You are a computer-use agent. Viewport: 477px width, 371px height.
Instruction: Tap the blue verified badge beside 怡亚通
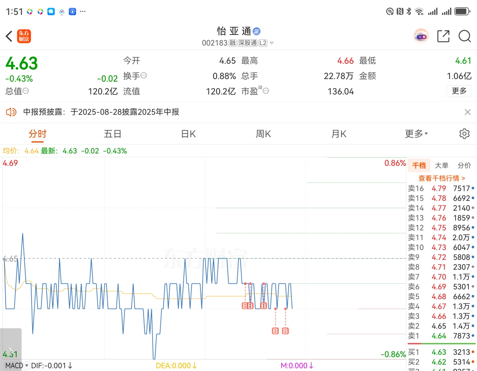[x=257, y=31]
